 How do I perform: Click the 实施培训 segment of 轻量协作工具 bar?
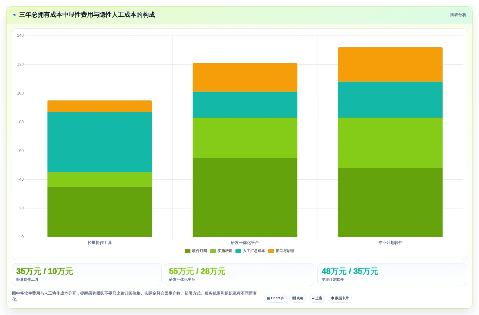(x=100, y=179)
